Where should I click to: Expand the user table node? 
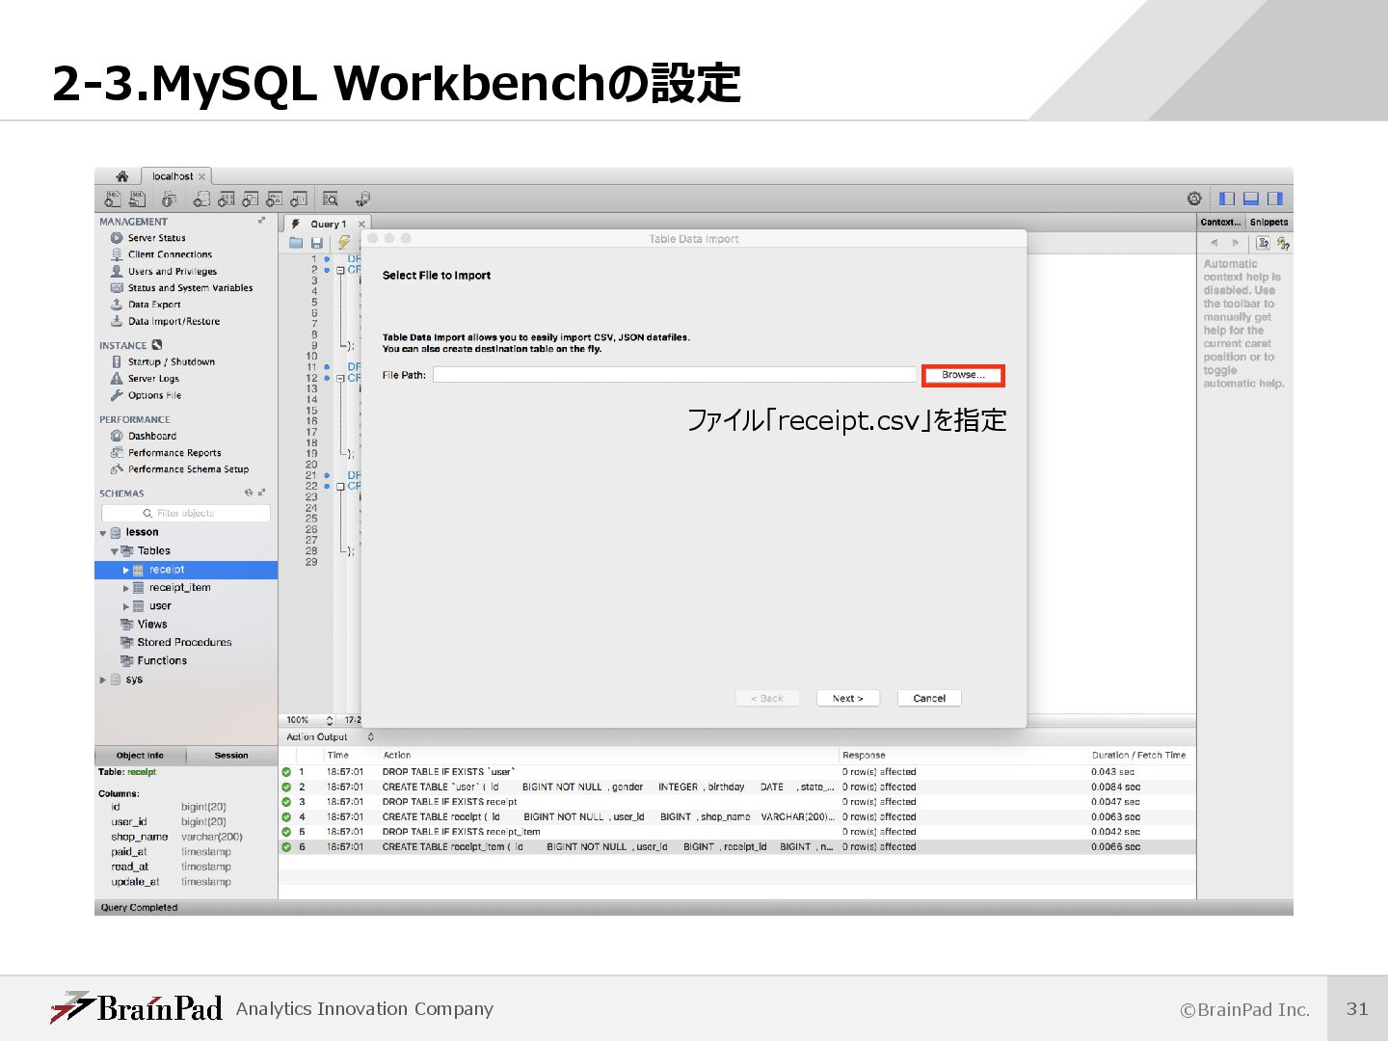[x=125, y=606]
